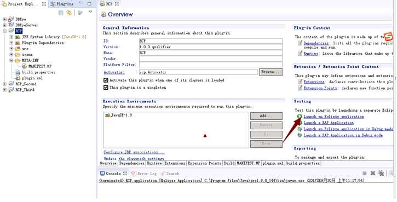The width and height of the screenshot is (397, 202).
Task: Click the RCP_Third project icon
Action: 11,90
